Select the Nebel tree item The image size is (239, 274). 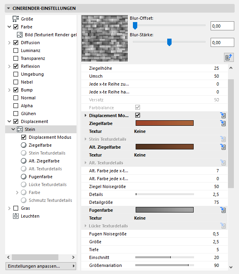27,82
